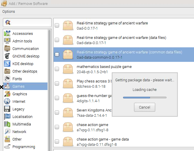Screen dimensions: 194x151
Task: Click the package icon for 0ad-data-0.0.17-1
Action: [x=68, y=40]
